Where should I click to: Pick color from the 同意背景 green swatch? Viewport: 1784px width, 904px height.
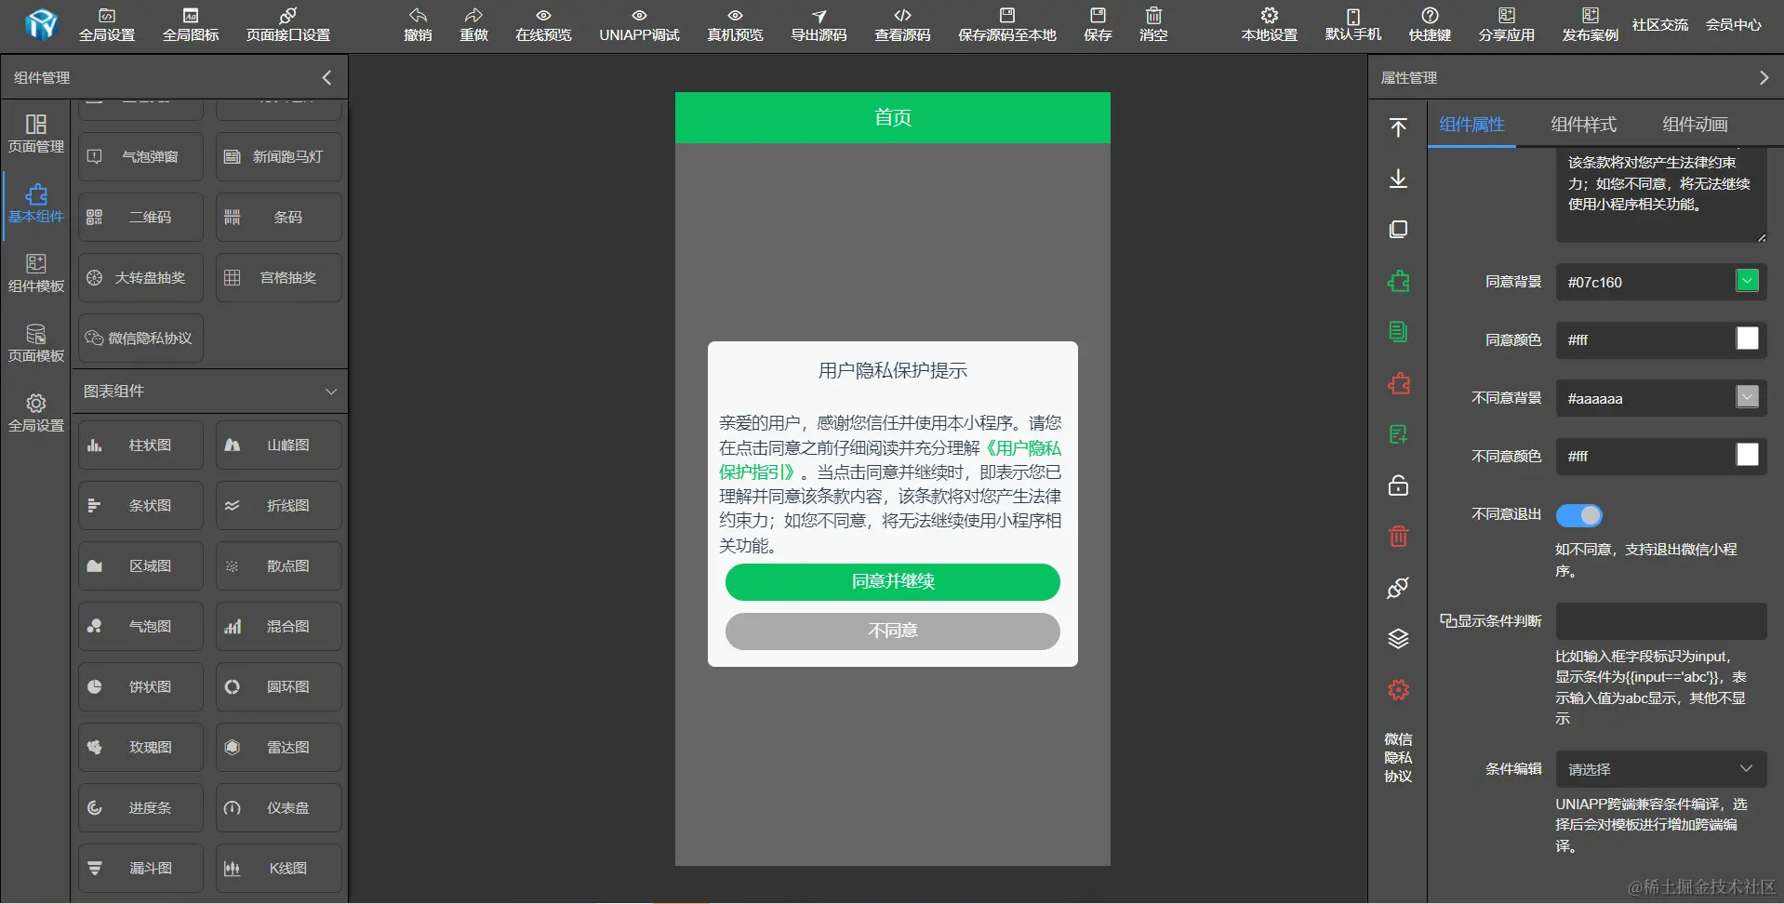coord(1748,281)
